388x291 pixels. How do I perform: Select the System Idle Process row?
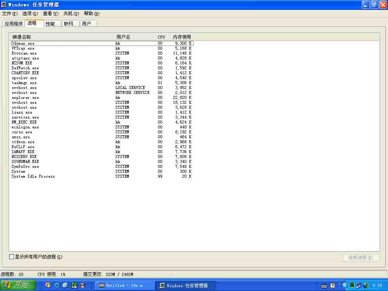coord(102,177)
